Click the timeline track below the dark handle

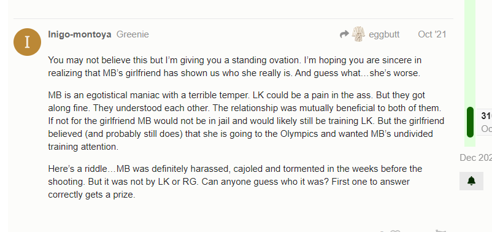pos(470,142)
